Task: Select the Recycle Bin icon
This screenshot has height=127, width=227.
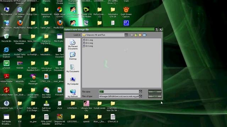Action: 6,38
